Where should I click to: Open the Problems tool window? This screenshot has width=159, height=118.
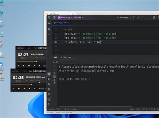(x=49, y=99)
